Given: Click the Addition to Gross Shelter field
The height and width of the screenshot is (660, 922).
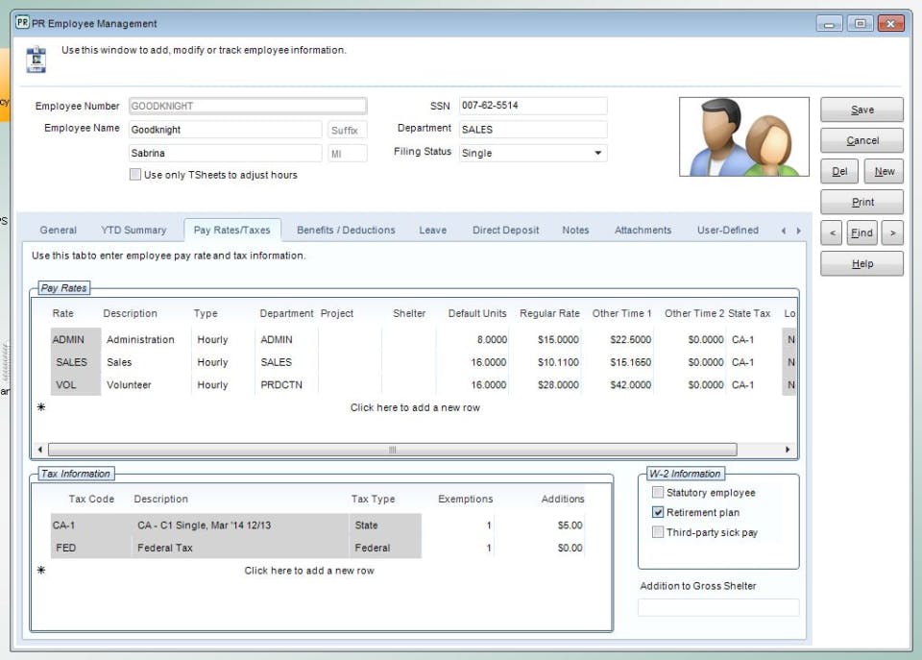Looking at the screenshot, I should [718, 607].
